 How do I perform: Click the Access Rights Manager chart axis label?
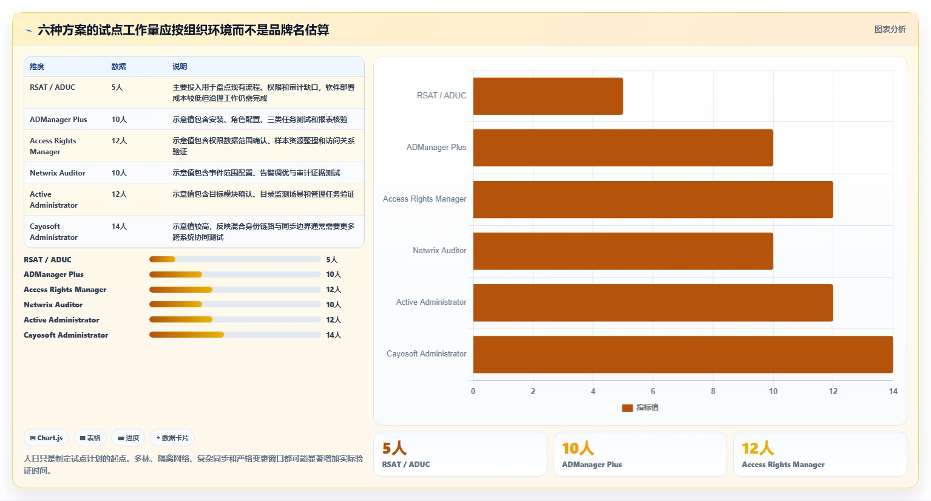click(424, 199)
